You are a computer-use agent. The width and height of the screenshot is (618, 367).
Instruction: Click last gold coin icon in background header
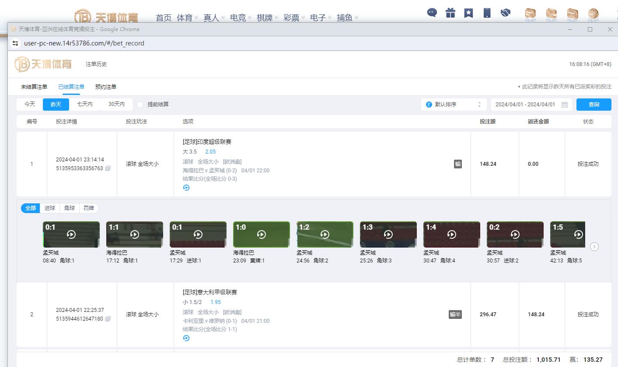pyautogui.click(x=594, y=14)
